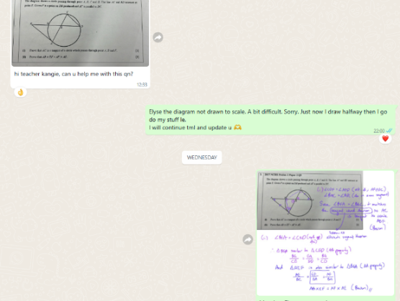Viewport: 400px width, 301px height.
Task: Click the OK hand emoji reaction
Action: coord(20,92)
